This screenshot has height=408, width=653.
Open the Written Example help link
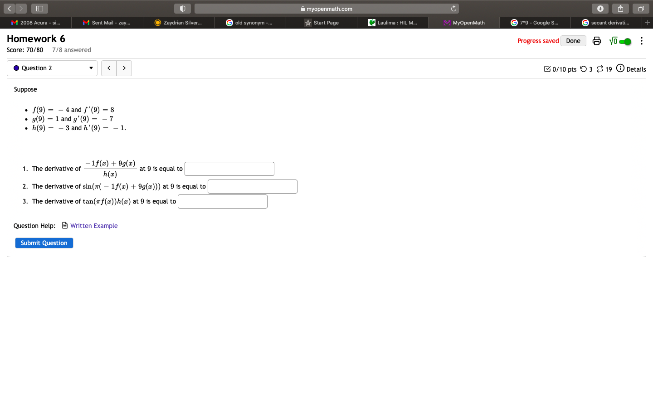94,226
